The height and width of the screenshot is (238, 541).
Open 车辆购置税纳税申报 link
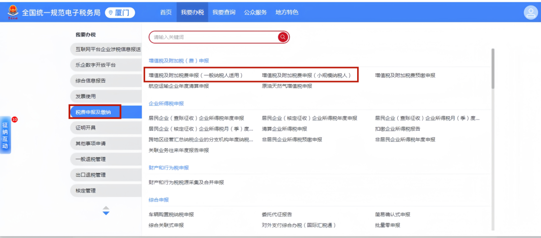click(171, 214)
